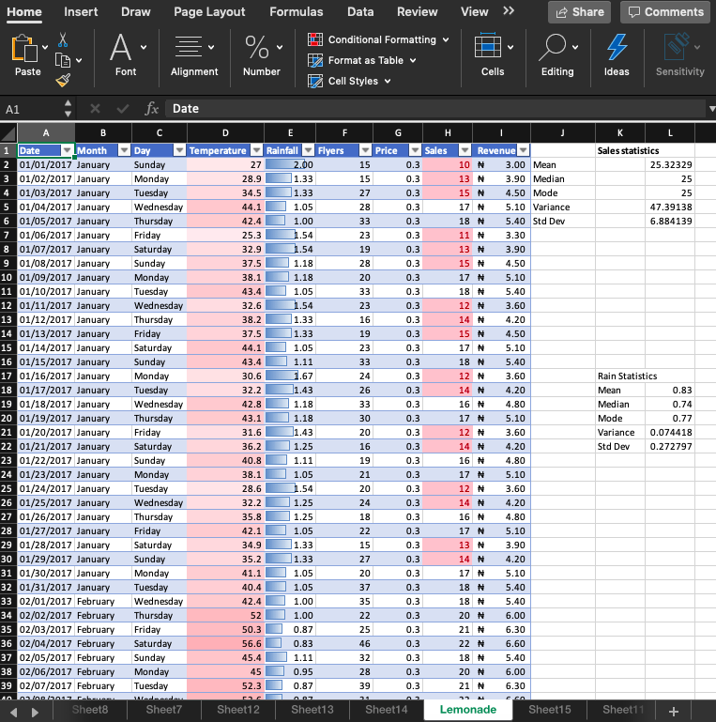This screenshot has height=722, width=716.
Task: Open the Copy icon dropdown
Action: tap(79, 60)
